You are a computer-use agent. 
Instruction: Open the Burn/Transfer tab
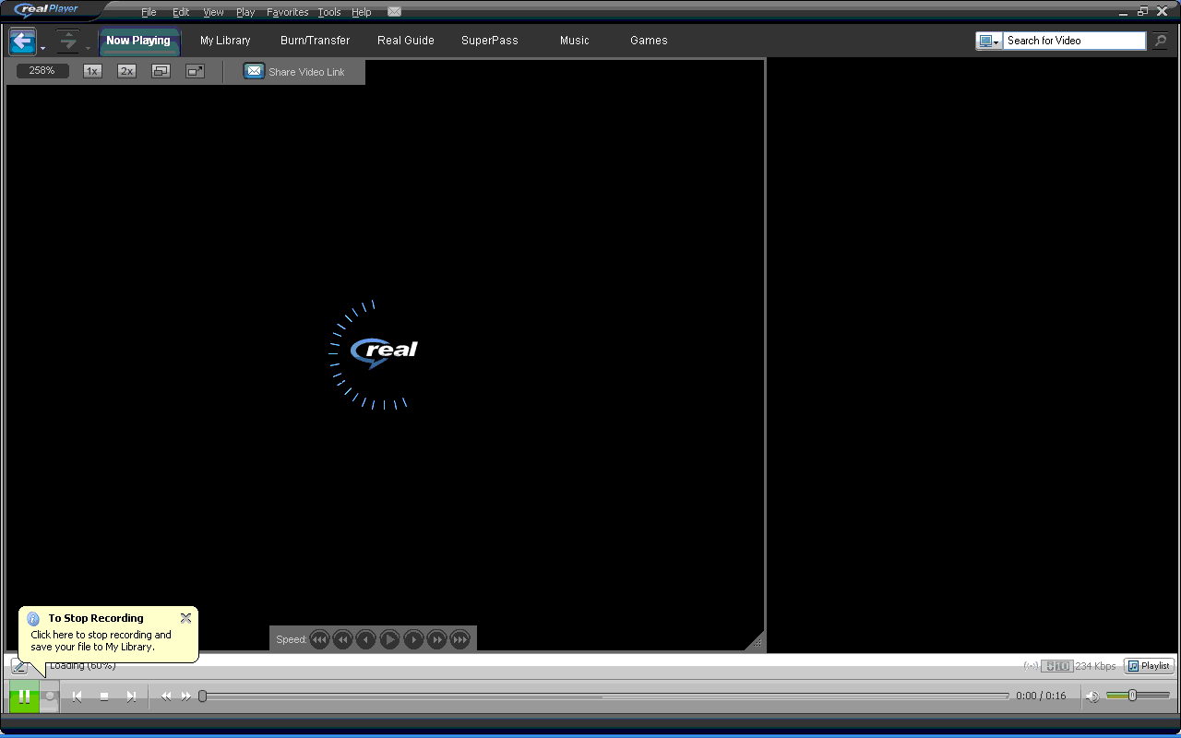316,41
